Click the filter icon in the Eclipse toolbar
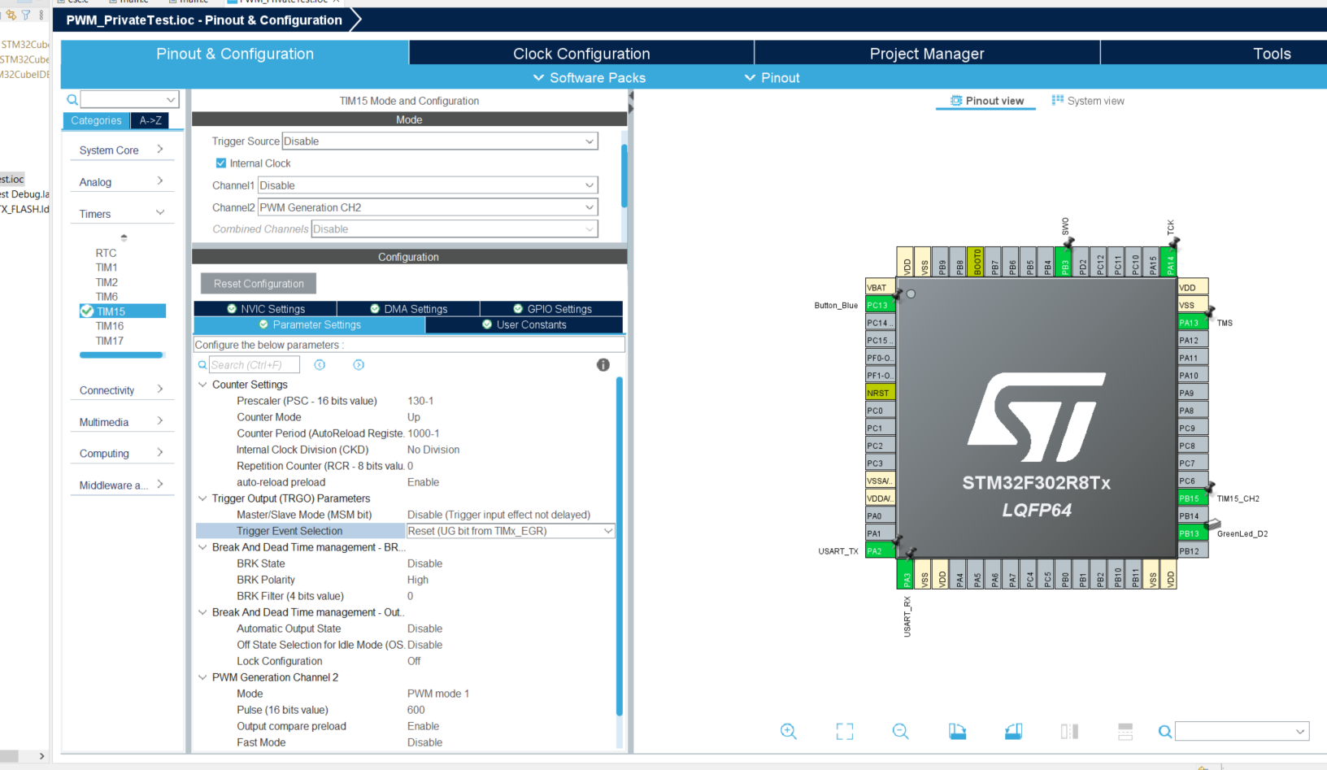The height and width of the screenshot is (770, 1327). click(25, 14)
